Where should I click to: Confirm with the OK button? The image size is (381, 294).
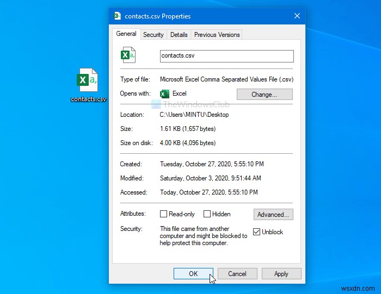193,274
